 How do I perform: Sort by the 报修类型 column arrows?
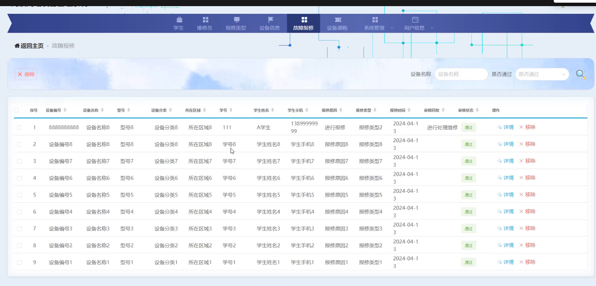pyautogui.click(x=375, y=110)
